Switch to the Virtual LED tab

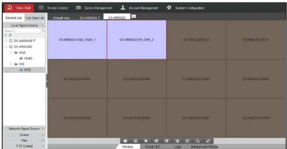click(152, 146)
